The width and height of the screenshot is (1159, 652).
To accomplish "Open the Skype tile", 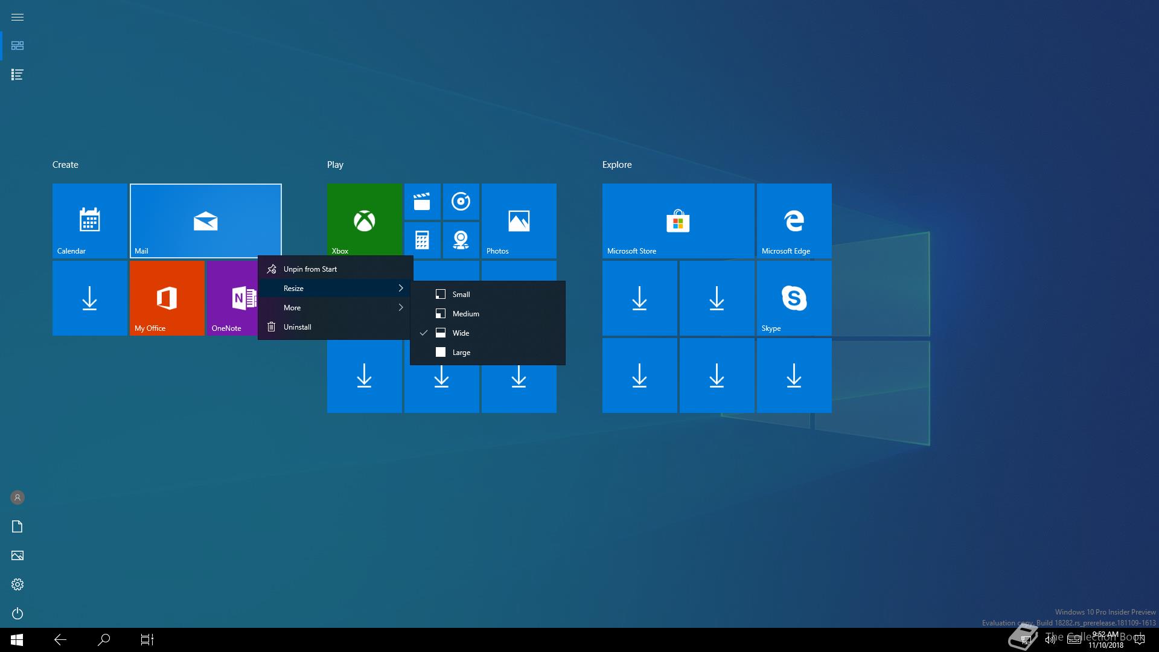I will pyautogui.click(x=794, y=298).
